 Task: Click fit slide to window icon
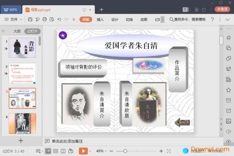(x=169, y=151)
